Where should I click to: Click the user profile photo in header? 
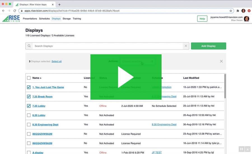tap(246, 19)
